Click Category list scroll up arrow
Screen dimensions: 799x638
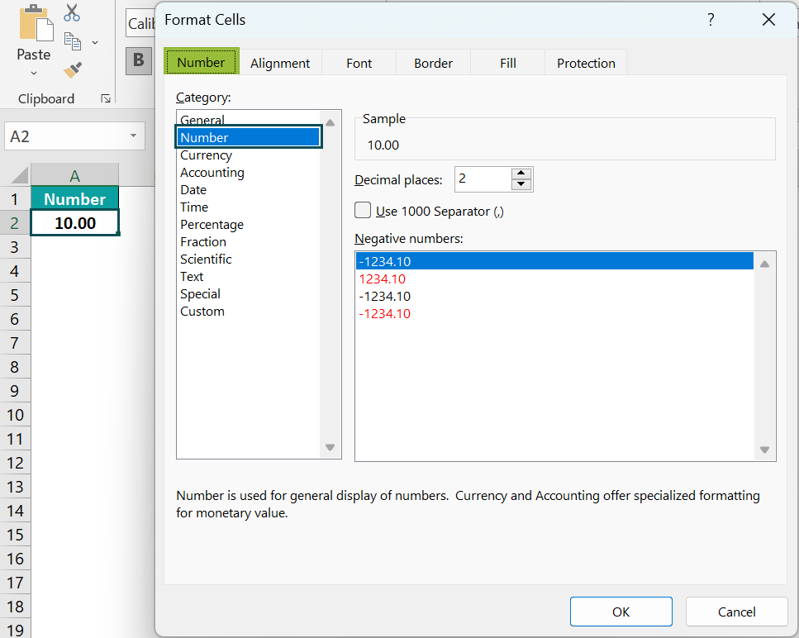pyautogui.click(x=331, y=123)
